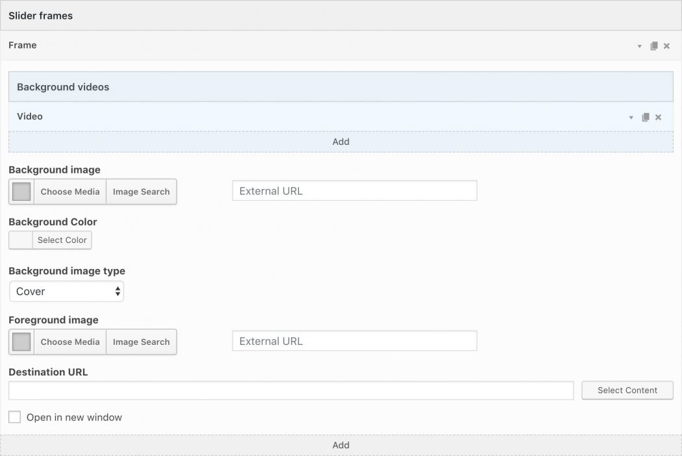
Task: Click the Destination URL input field
Action: click(x=291, y=390)
